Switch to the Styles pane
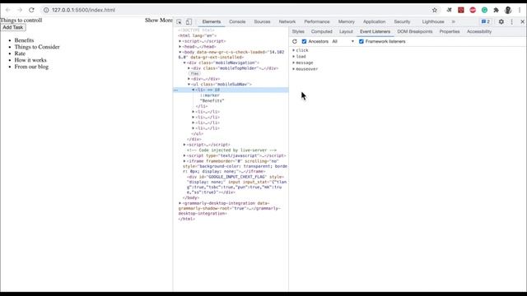The width and height of the screenshot is (527, 296). click(298, 31)
